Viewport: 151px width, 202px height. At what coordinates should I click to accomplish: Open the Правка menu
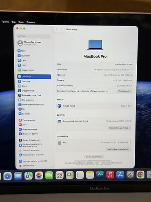click(5, 22)
